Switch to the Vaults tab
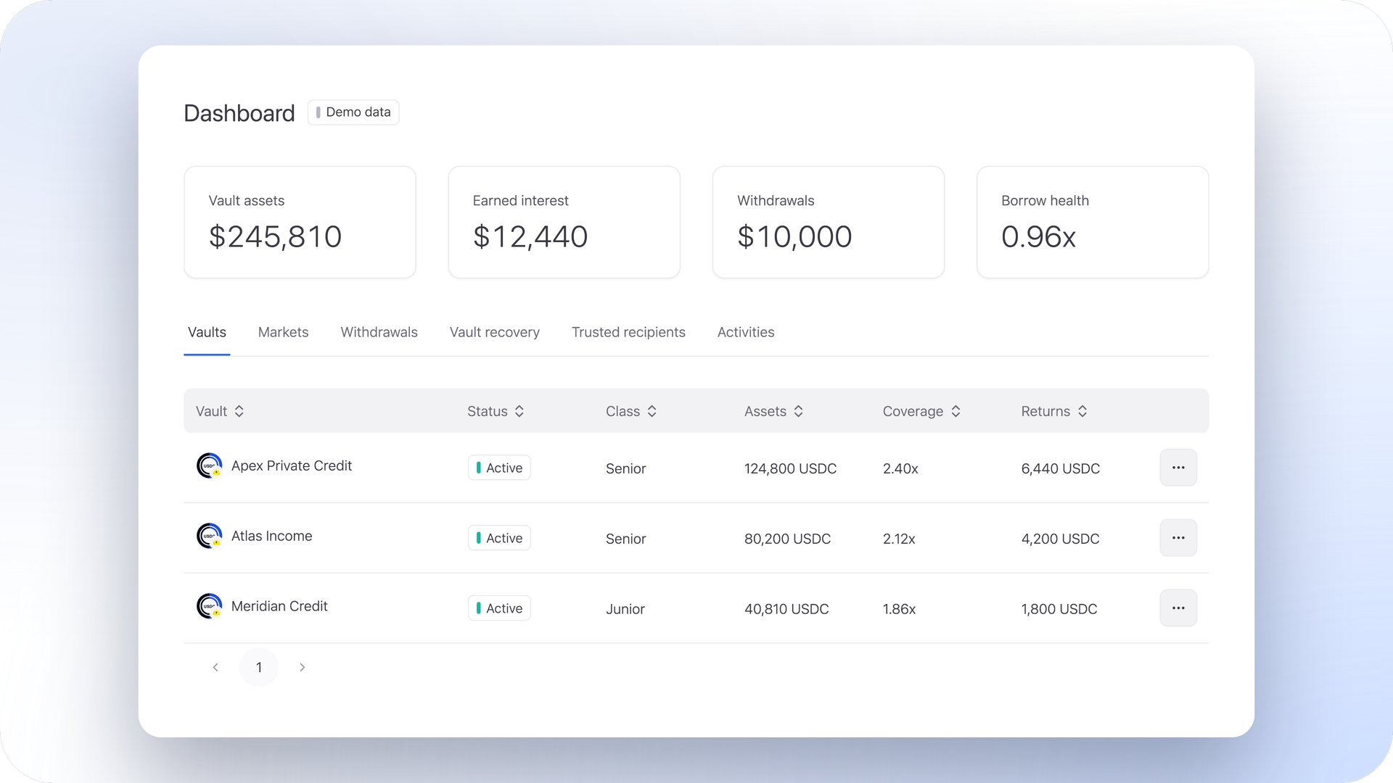1393x783 pixels. (207, 332)
